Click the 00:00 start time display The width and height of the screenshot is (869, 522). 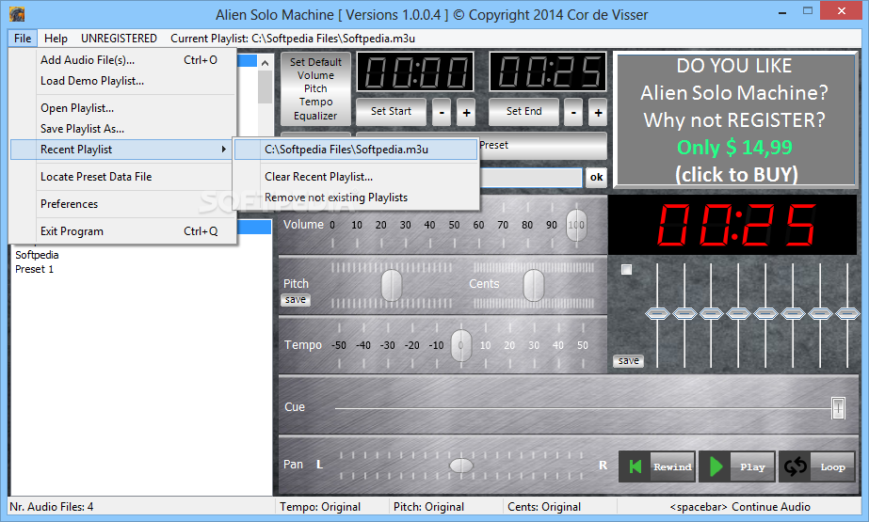pyautogui.click(x=415, y=72)
